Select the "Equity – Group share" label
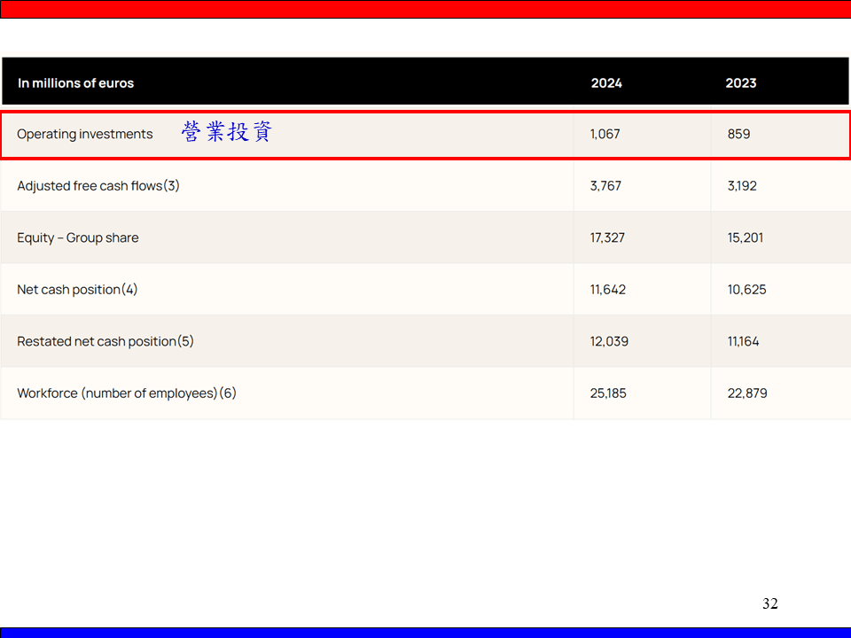 click(78, 237)
